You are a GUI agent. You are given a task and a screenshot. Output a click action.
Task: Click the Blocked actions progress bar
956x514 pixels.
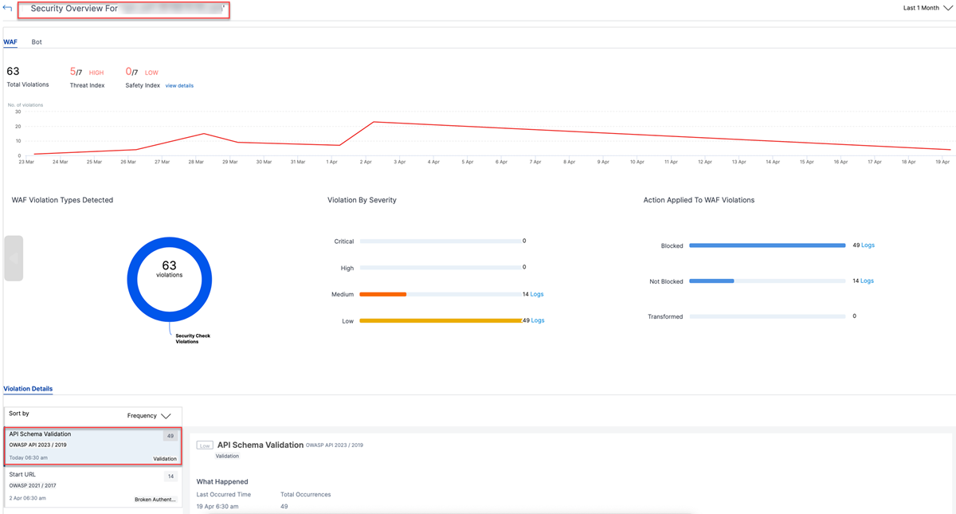pos(767,245)
